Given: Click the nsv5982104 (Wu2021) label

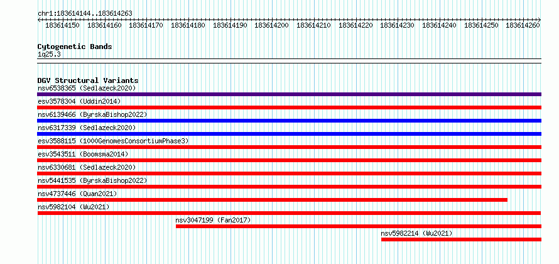Looking at the screenshot, I should pyautogui.click(x=73, y=207).
